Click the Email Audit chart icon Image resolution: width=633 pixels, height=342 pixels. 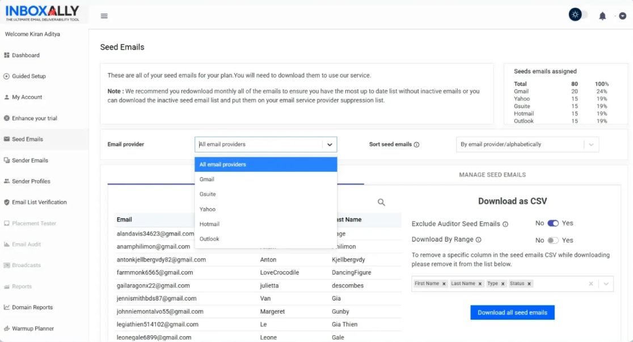(x=6, y=244)
